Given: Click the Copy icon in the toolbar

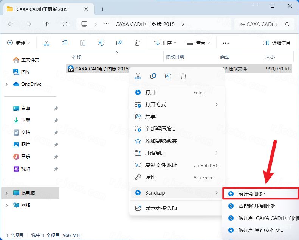Looking at the screenshot, I should point(65,43).
